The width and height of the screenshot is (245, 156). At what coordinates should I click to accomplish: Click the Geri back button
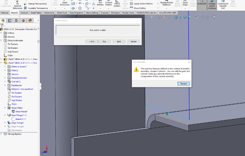[x=92, y=42]
